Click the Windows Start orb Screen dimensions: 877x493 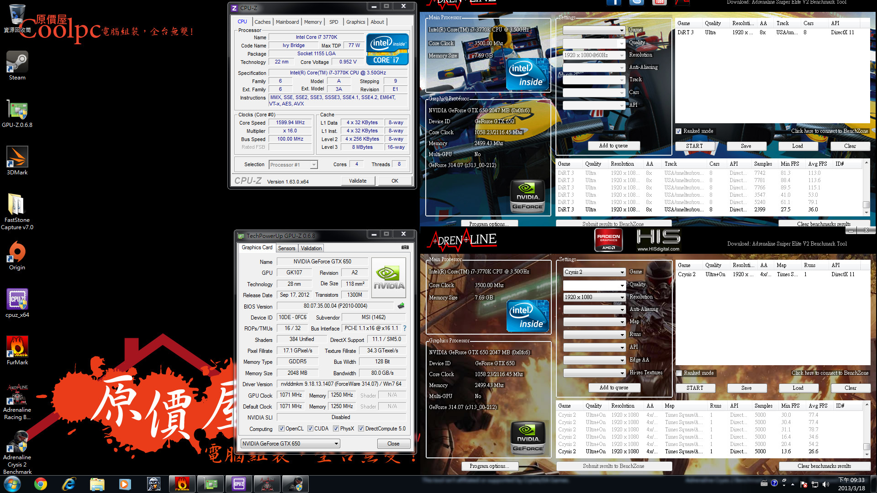12,484
